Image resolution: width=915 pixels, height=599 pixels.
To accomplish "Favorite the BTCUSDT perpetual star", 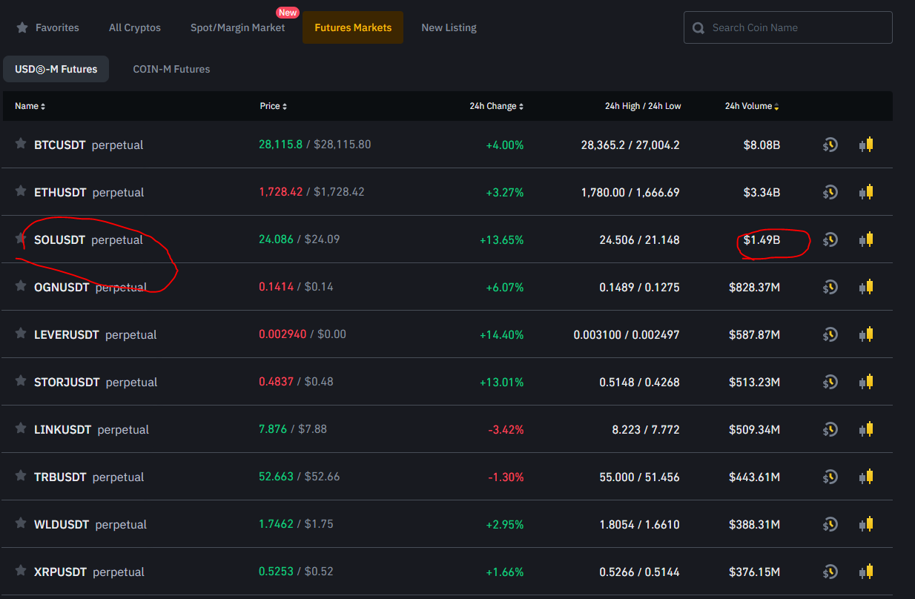I will [x=21, y=144].
